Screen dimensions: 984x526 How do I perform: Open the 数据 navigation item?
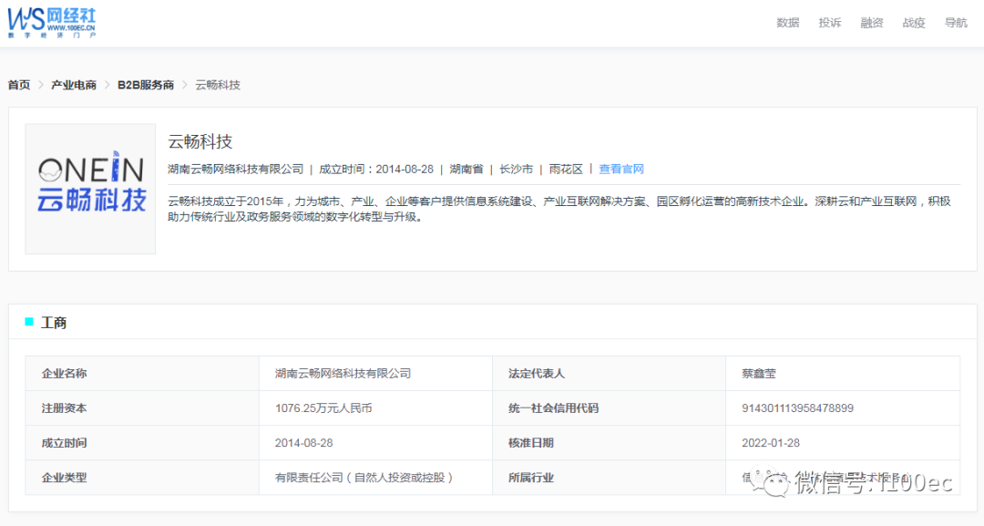tap(787, 23)
